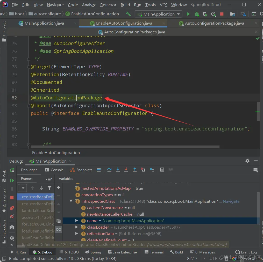Open the Navigate menu

click(55, 5)
